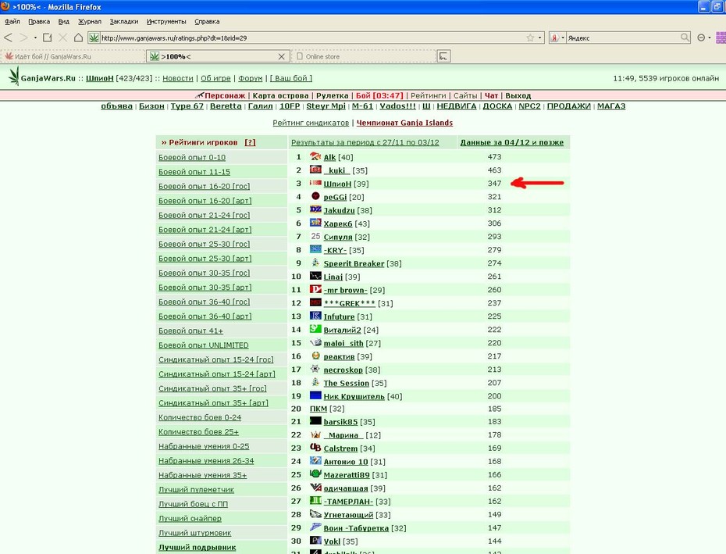Open the Инструменты menu
726x554 pixels.
[x=166, y=21]
